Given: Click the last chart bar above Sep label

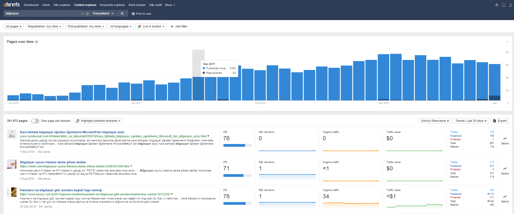Looking at the screenshot, I should pos(494,82).
